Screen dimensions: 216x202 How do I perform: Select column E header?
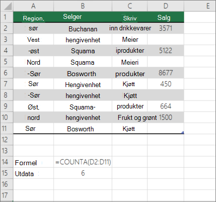pyautogui.click(x=200, y=6)
